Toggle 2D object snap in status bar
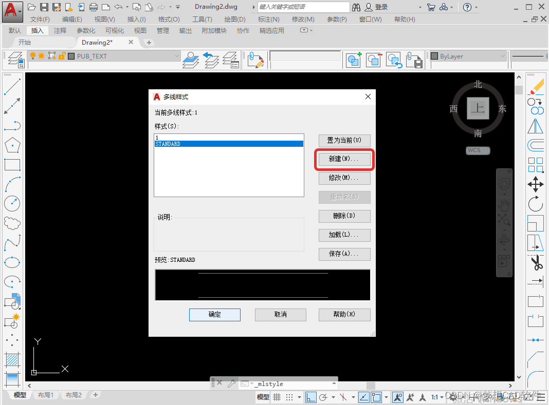Viewport: 549px width, 405px height. [x=376, y=397]
